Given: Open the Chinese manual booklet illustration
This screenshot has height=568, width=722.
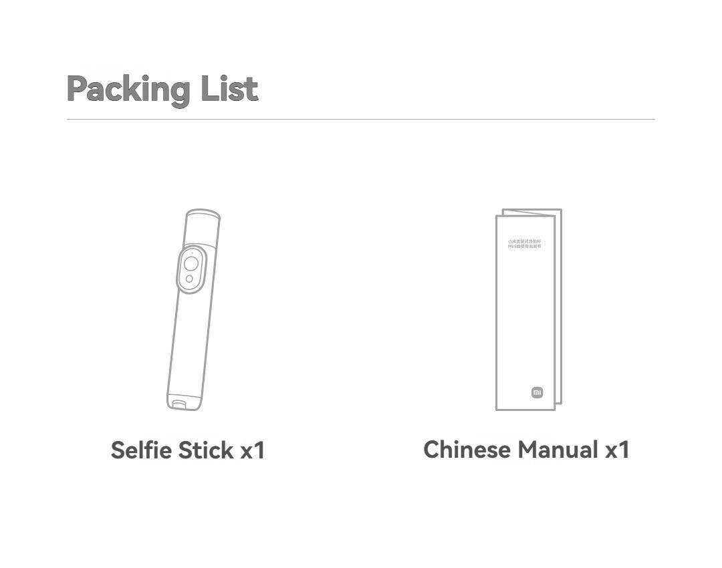Looking at the screenshot, I should click(x=529, y=309).
